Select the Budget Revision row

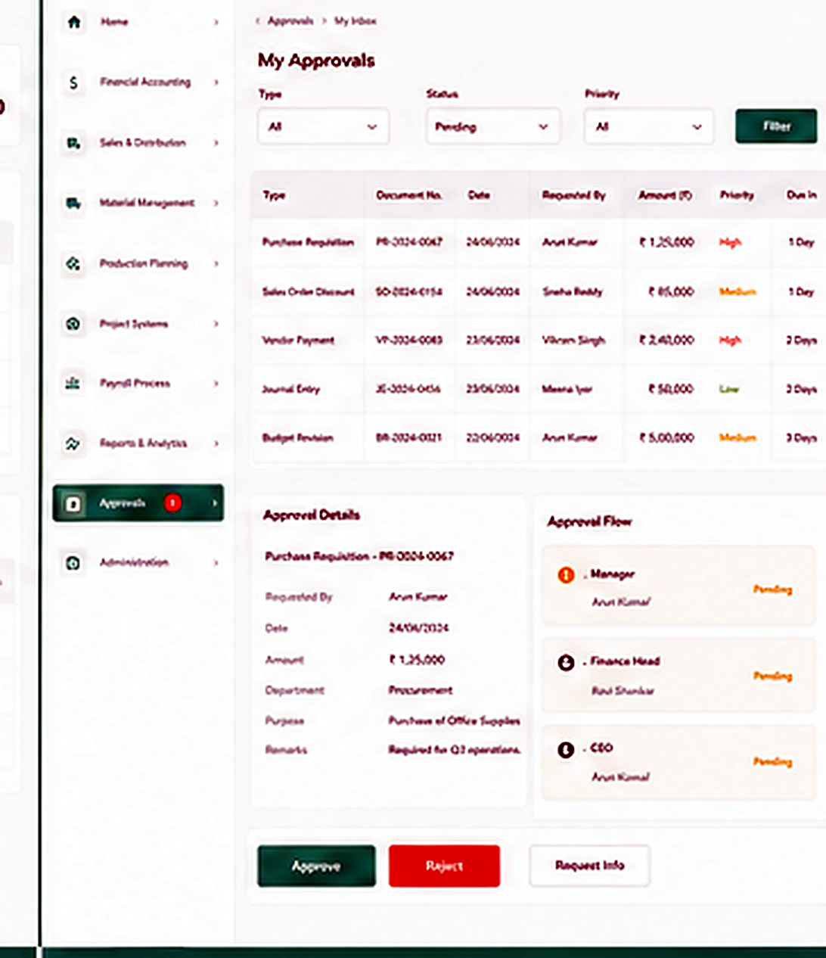(x=539, y=437)
